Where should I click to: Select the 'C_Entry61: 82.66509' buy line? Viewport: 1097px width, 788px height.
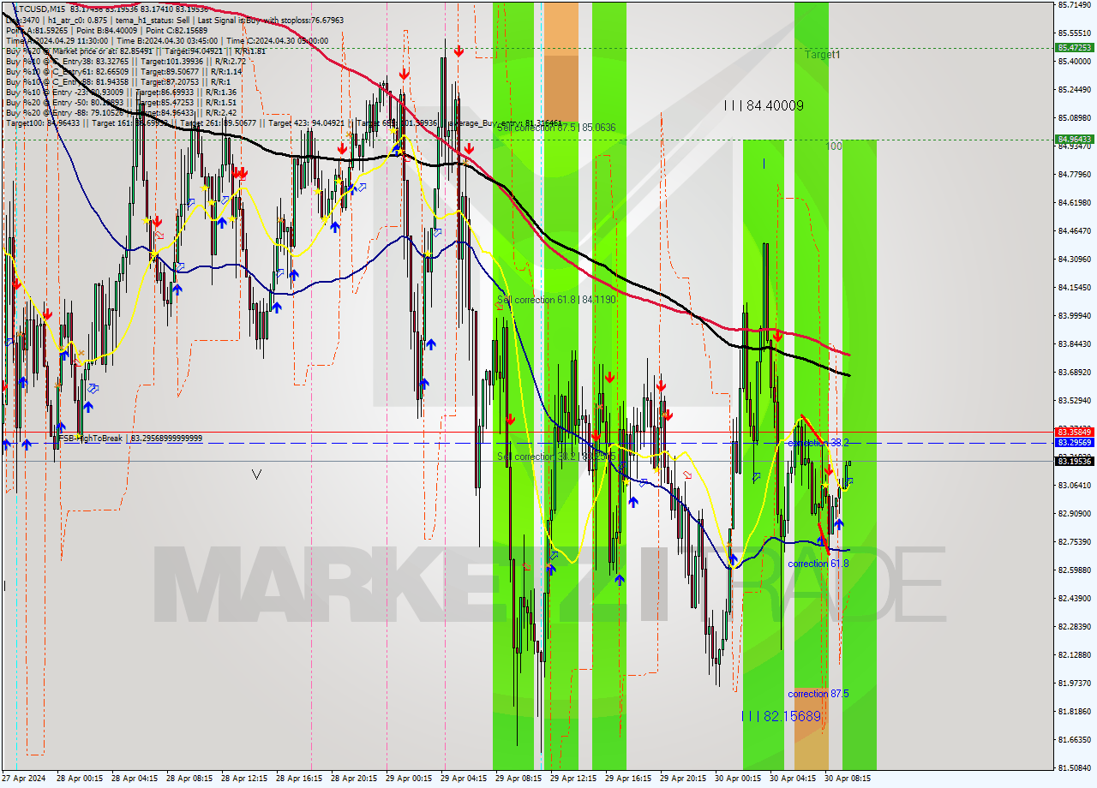click(124, 72)
